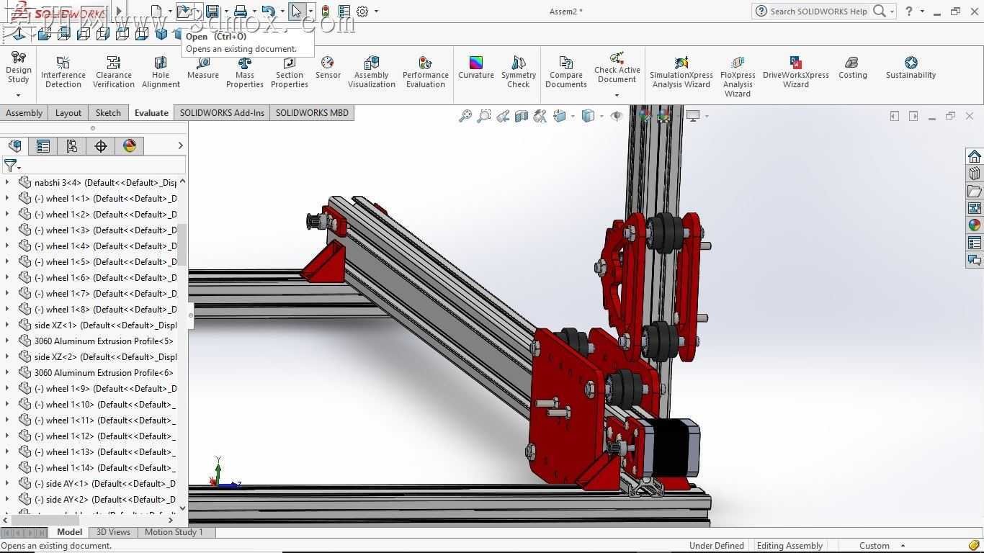Open SOLIDWORKS Add-Ins tab

point(222,113)
